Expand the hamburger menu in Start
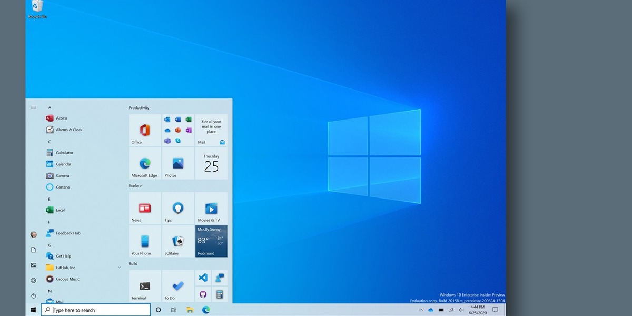This screenshot has height=316, width=632. 33,107
